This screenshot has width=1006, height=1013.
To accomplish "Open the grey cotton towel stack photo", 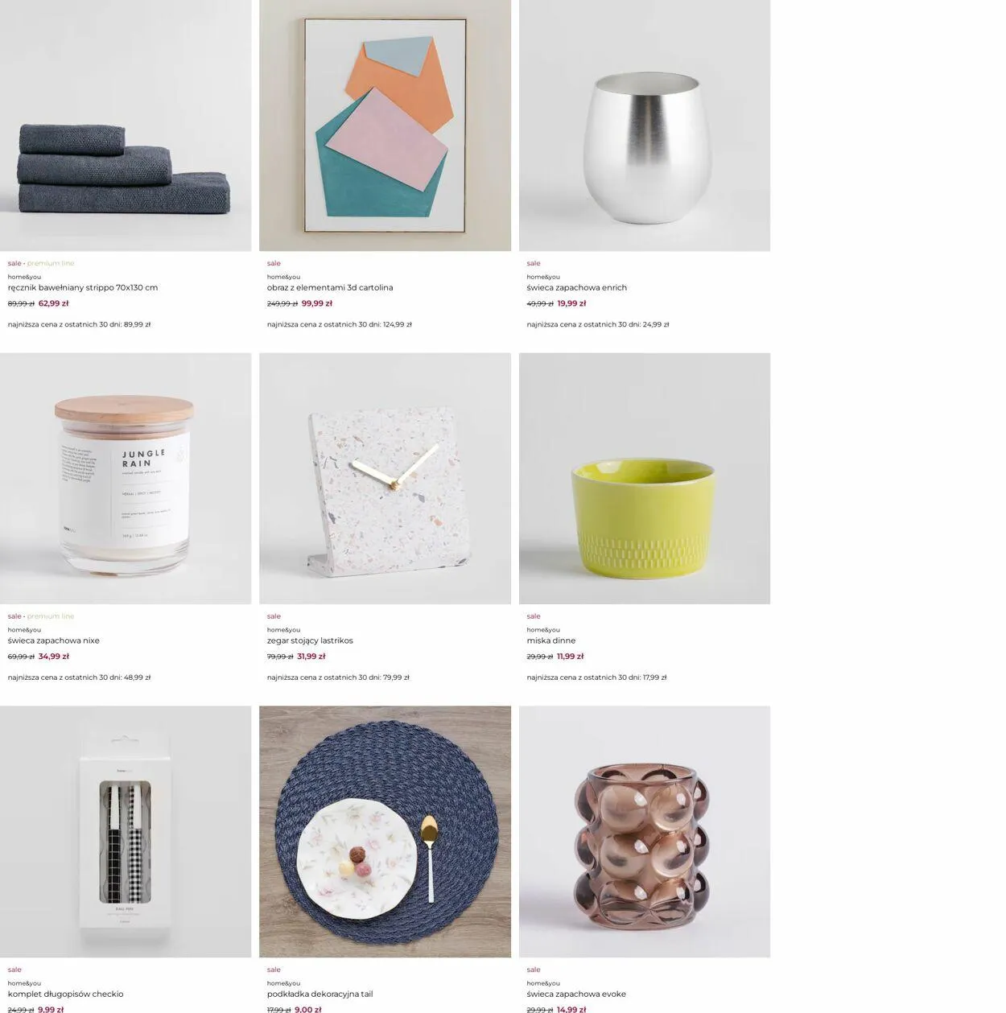I will point(126,126).
